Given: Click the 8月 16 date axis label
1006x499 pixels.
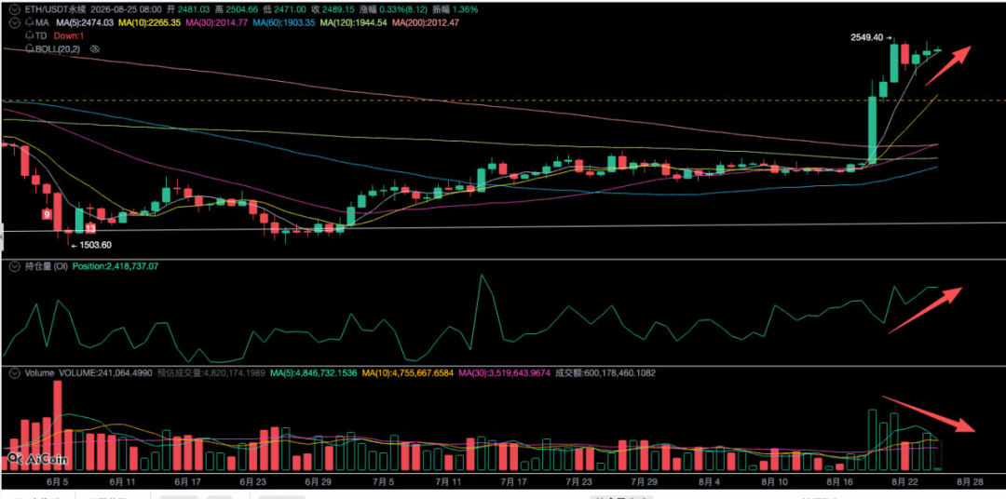Looking at the screenshot, I should point(840,480).
